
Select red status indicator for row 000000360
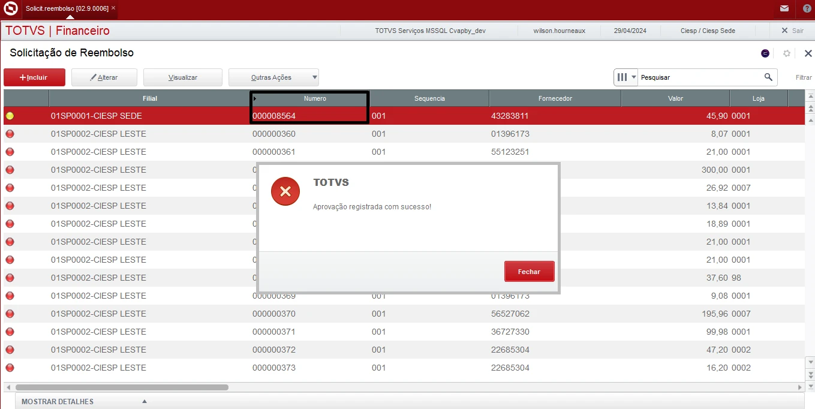[10, 134]
